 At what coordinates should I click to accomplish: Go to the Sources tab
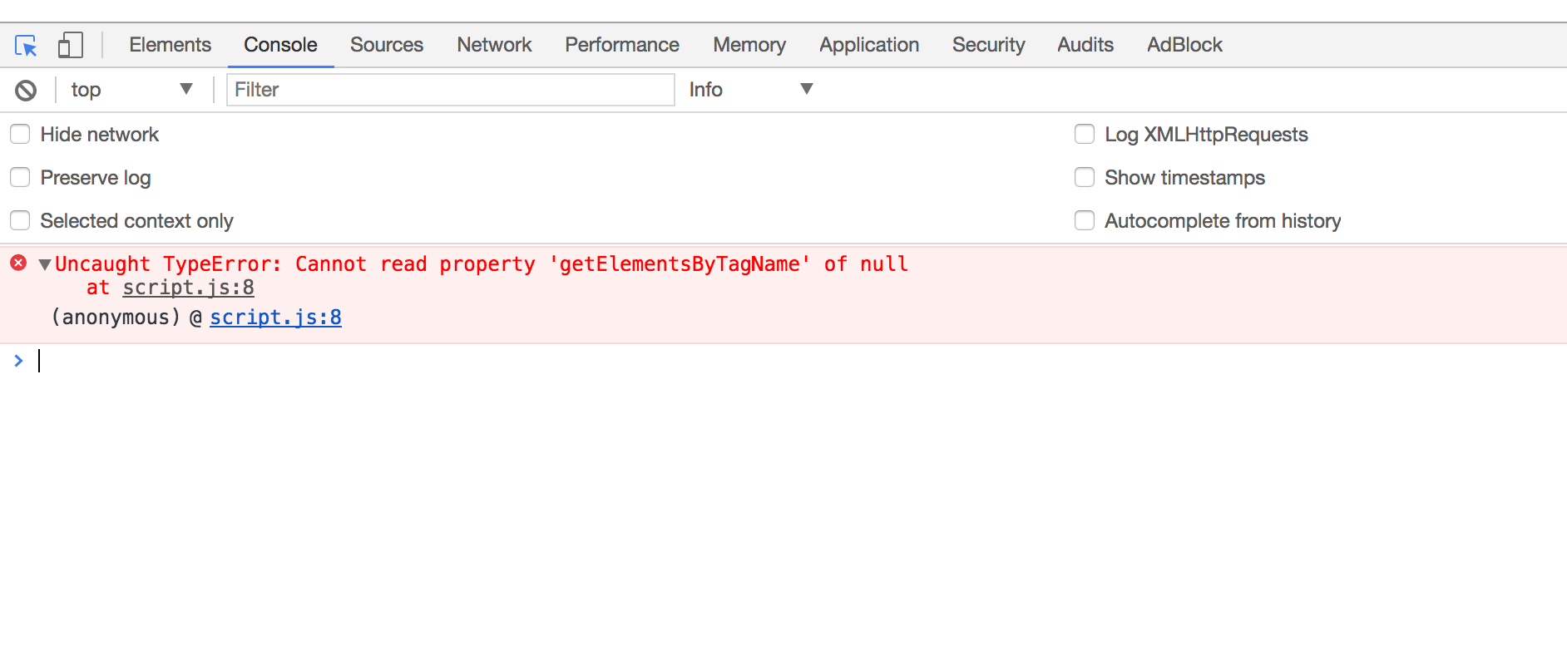pos(387,45)
